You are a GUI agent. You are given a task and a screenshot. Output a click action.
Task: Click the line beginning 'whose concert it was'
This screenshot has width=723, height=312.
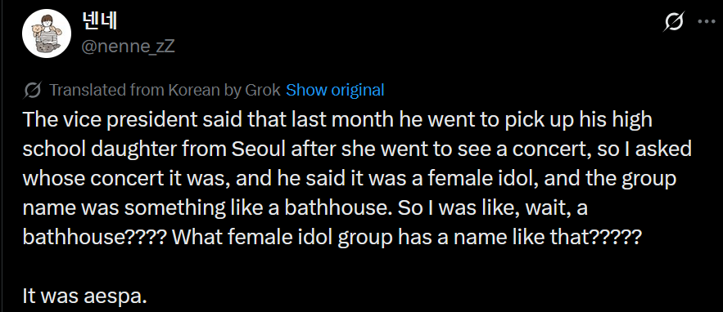pyautogui.click(x=349, y=179)
